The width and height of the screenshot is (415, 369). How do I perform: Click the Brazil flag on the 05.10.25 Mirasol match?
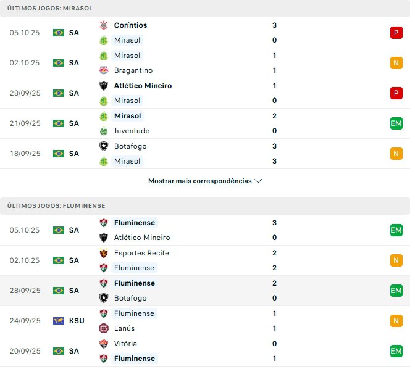59,33
